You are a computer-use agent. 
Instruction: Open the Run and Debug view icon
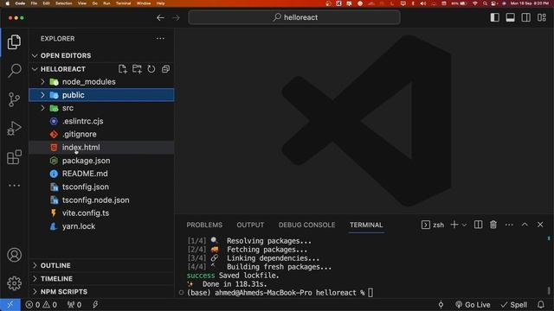tap(14, 128)
